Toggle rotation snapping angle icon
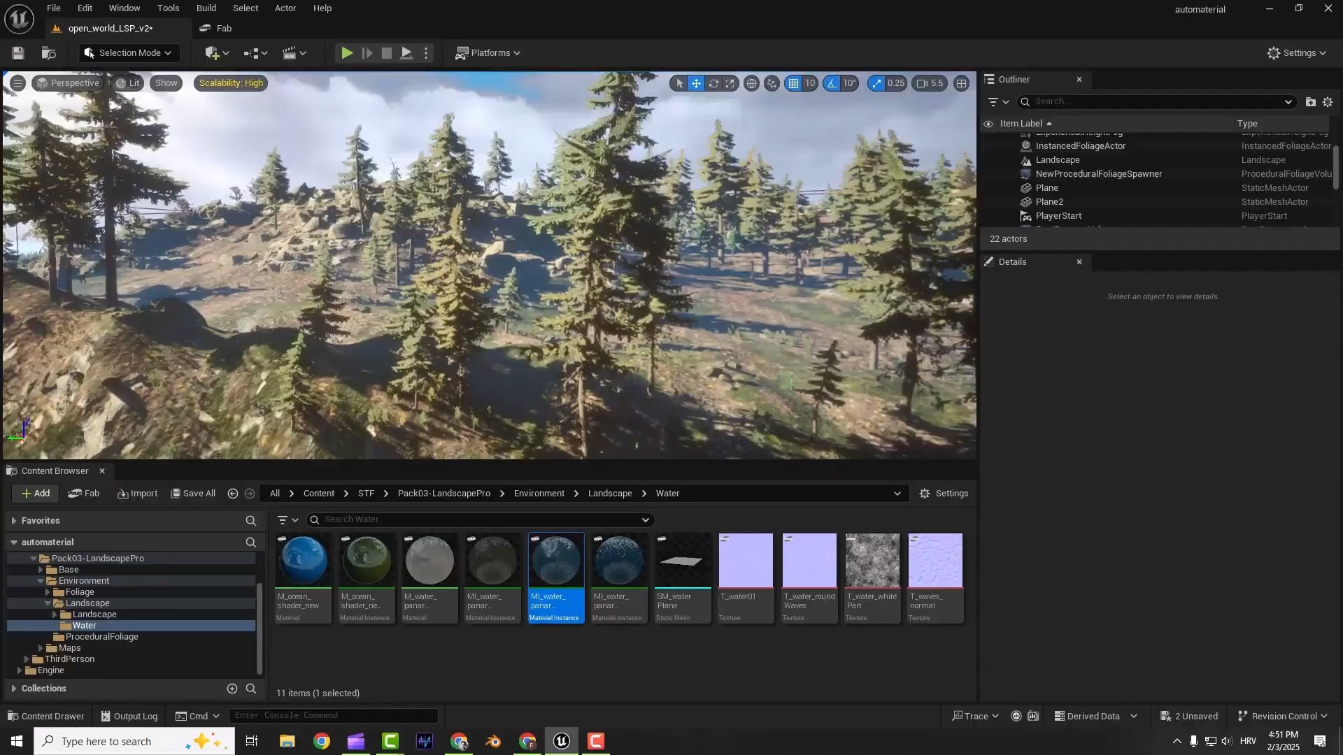The width and height of the screenshot is (1343, 755). [832, 83]
